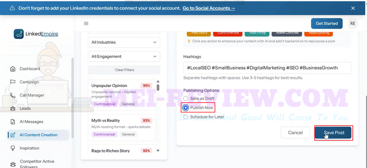367x168 pixels.
Task: Click General tag on Unpopular Opinion card
Action: coord(128,104)
